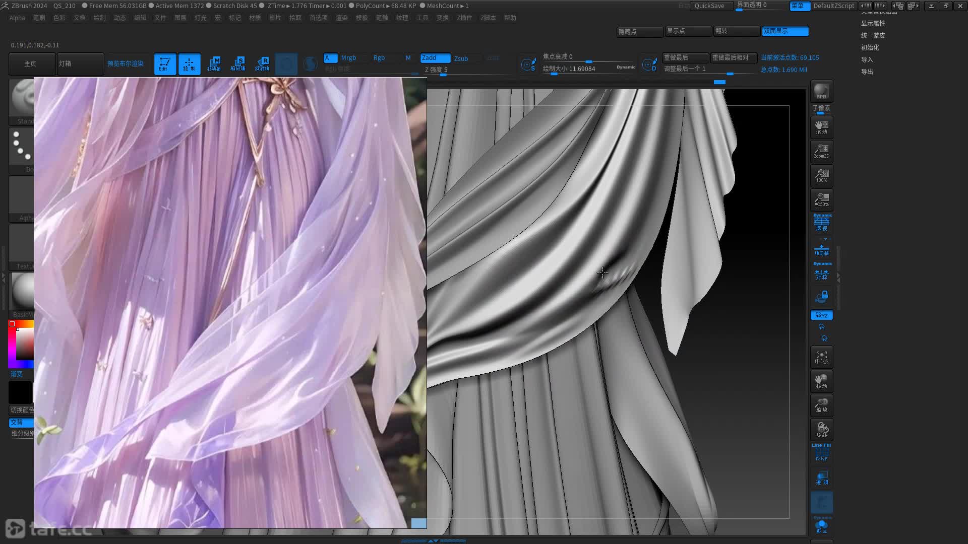Toggle the Dynamic symmetry (对称) icon
The width and height of the screenshot is (968, 544).
click(x=821, y=271)
